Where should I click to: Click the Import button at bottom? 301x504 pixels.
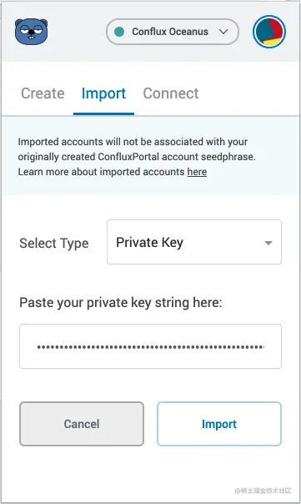tap(219, 424)
